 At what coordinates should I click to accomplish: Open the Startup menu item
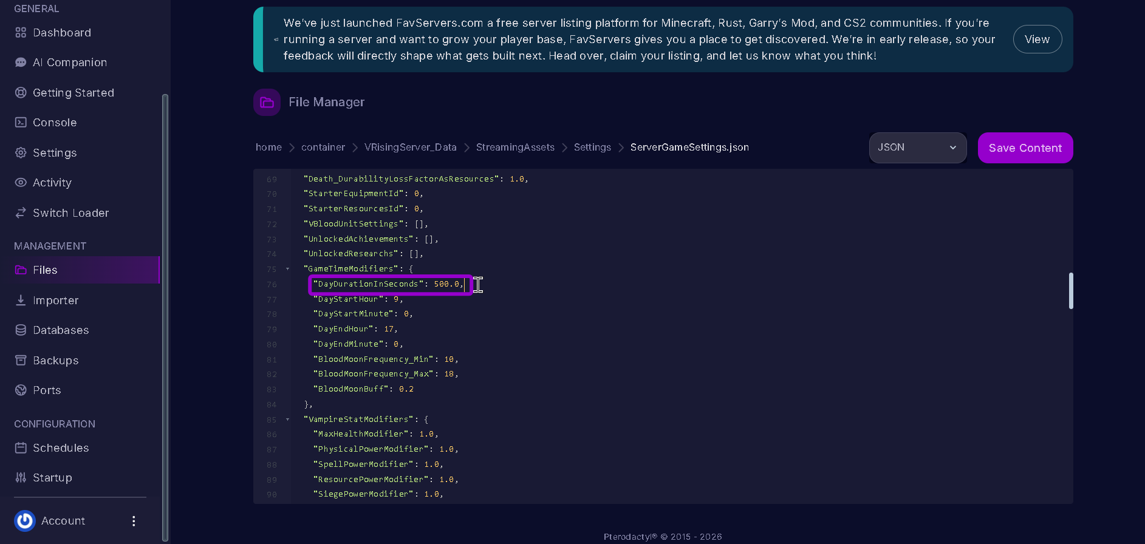click(52, 478)
